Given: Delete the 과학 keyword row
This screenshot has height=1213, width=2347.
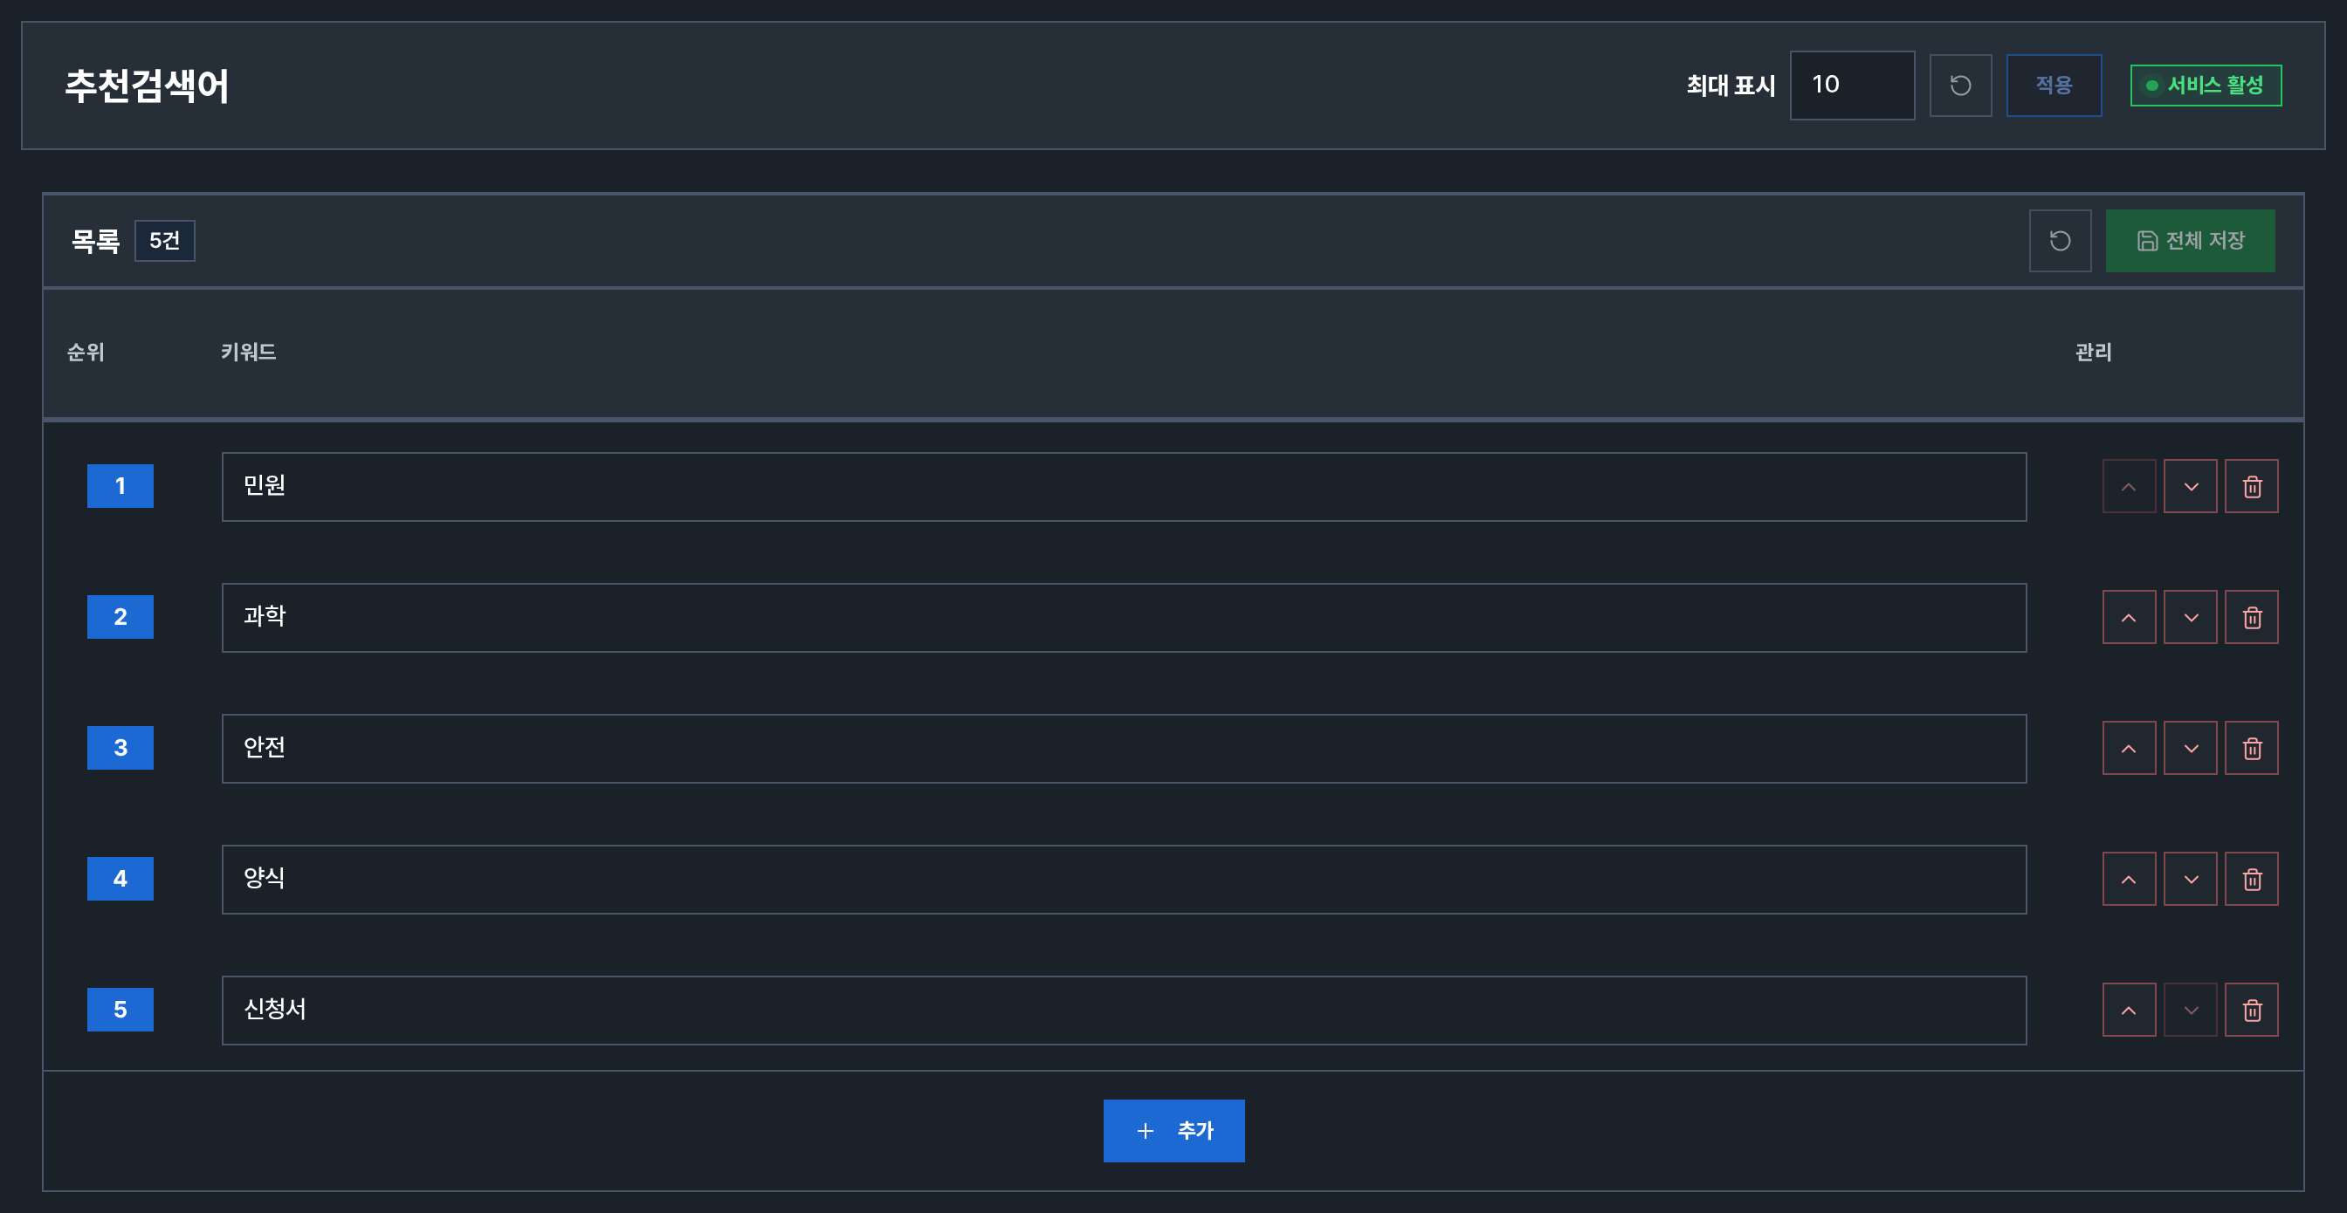Looking at the screenshot, I should [2251, 618].
